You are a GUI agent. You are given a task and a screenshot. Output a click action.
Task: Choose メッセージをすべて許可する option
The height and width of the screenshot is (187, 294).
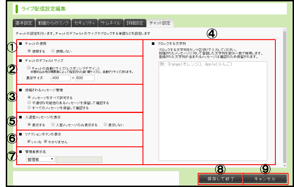tap(29, 97)
